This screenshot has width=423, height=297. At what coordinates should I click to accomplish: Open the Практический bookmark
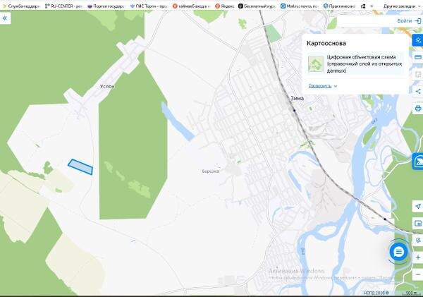(x=339, y=6)
